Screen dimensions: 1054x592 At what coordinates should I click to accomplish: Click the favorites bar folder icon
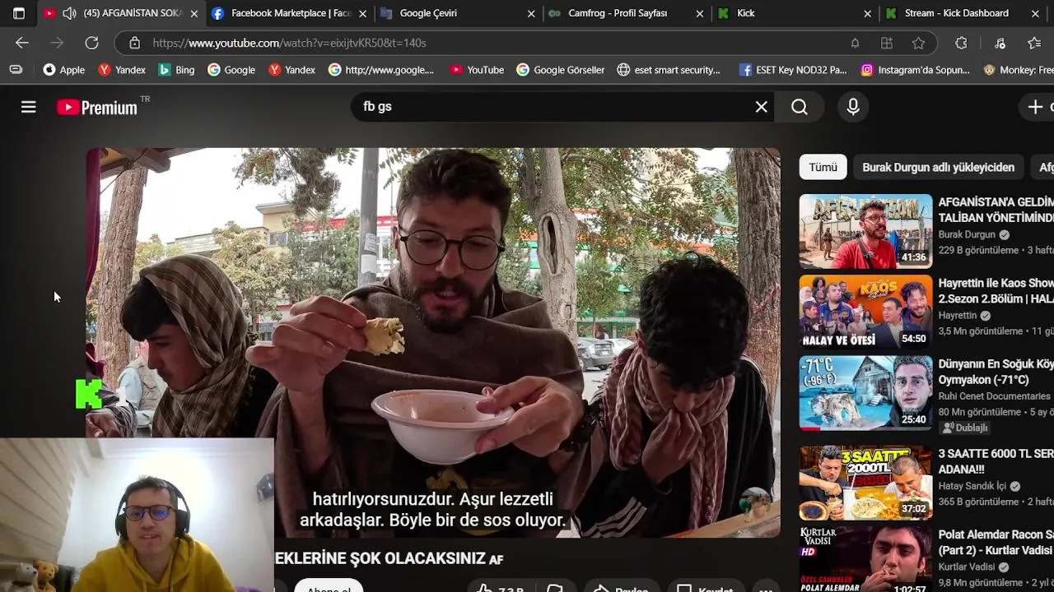pyautogui.click(x=16, y=70)
